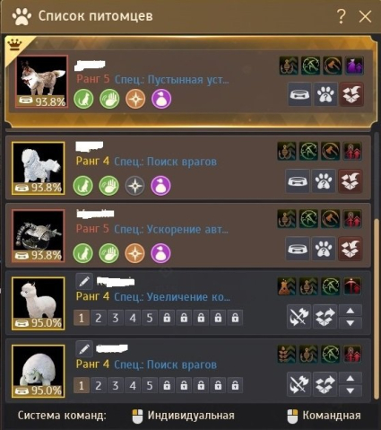
Task: Click the feed bowl icon for the crowned husky pet
Action: [299, 94]
